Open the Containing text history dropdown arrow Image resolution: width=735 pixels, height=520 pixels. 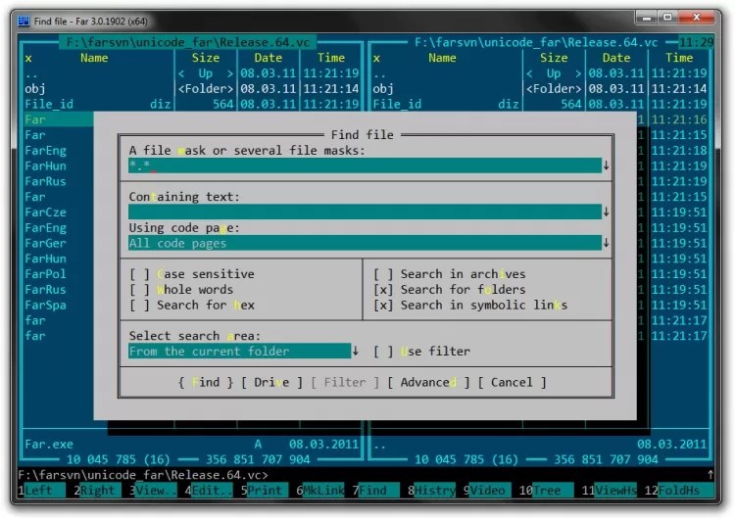point(606,212)
